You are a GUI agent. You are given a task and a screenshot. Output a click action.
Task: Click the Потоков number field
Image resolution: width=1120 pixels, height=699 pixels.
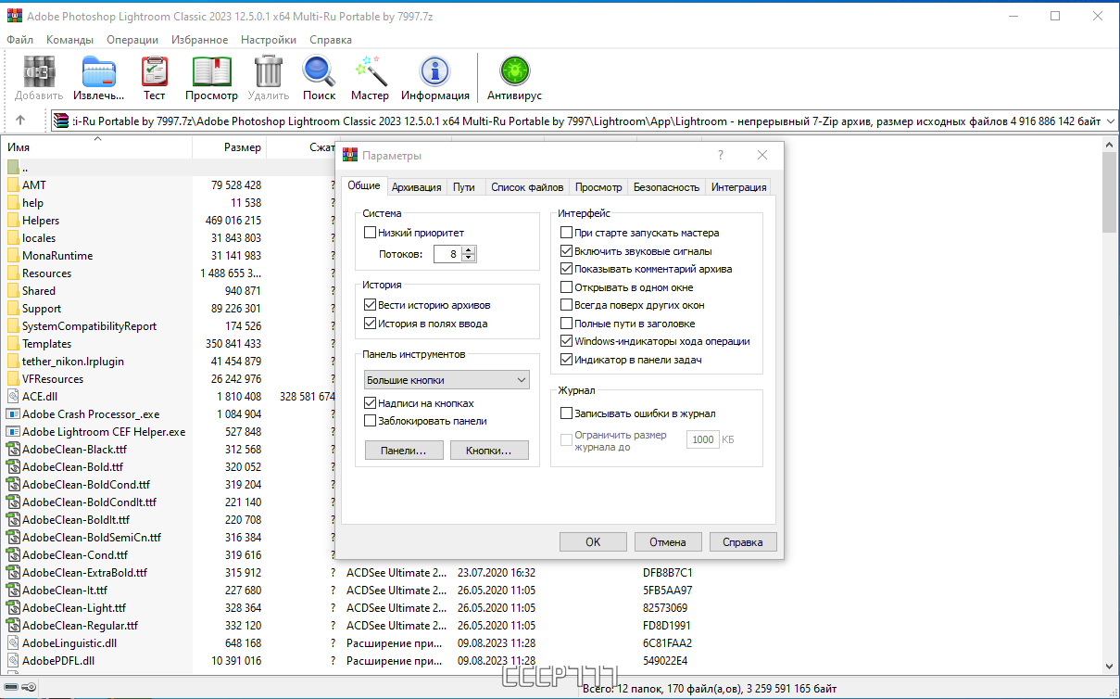(446, 254)
